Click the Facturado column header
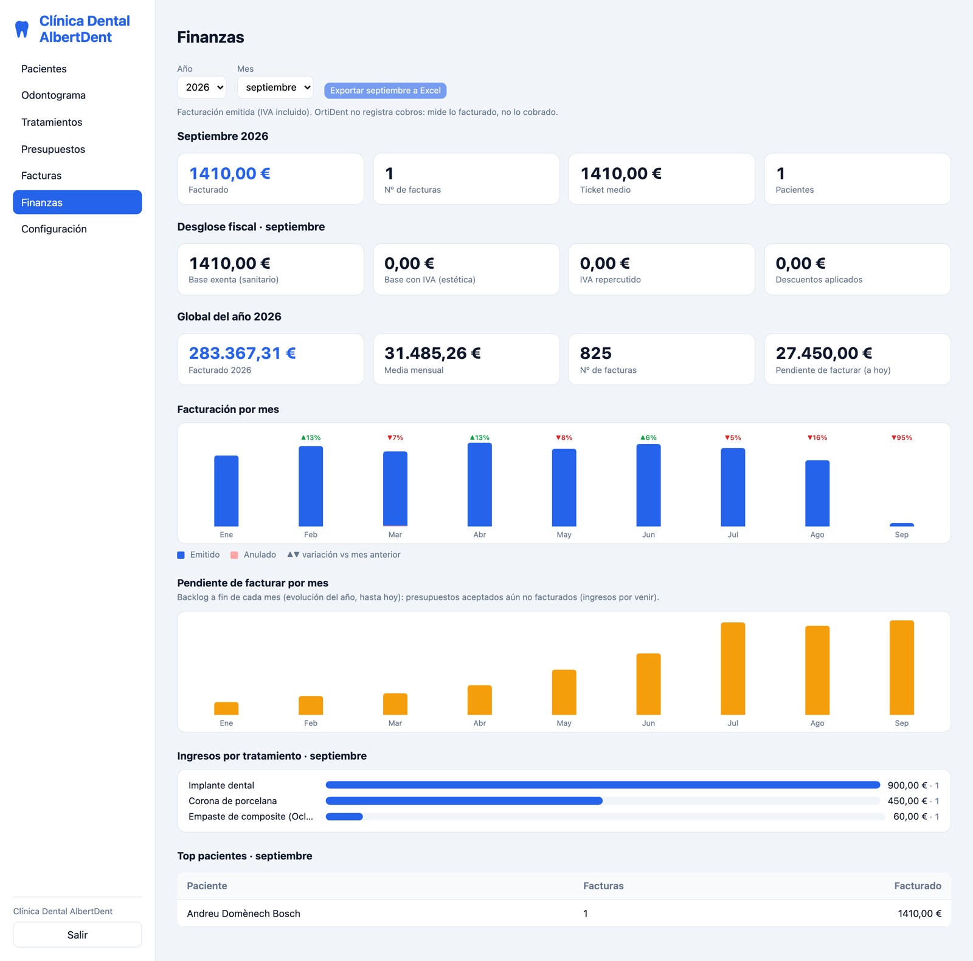 [x=918, y=886]
